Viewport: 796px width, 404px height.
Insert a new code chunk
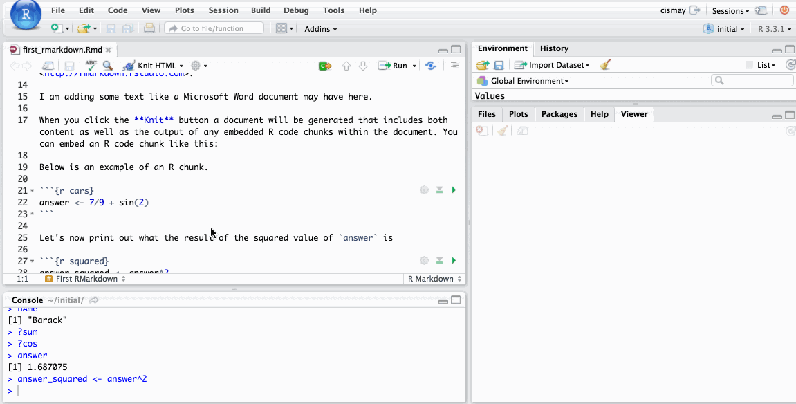click(325, 66)
